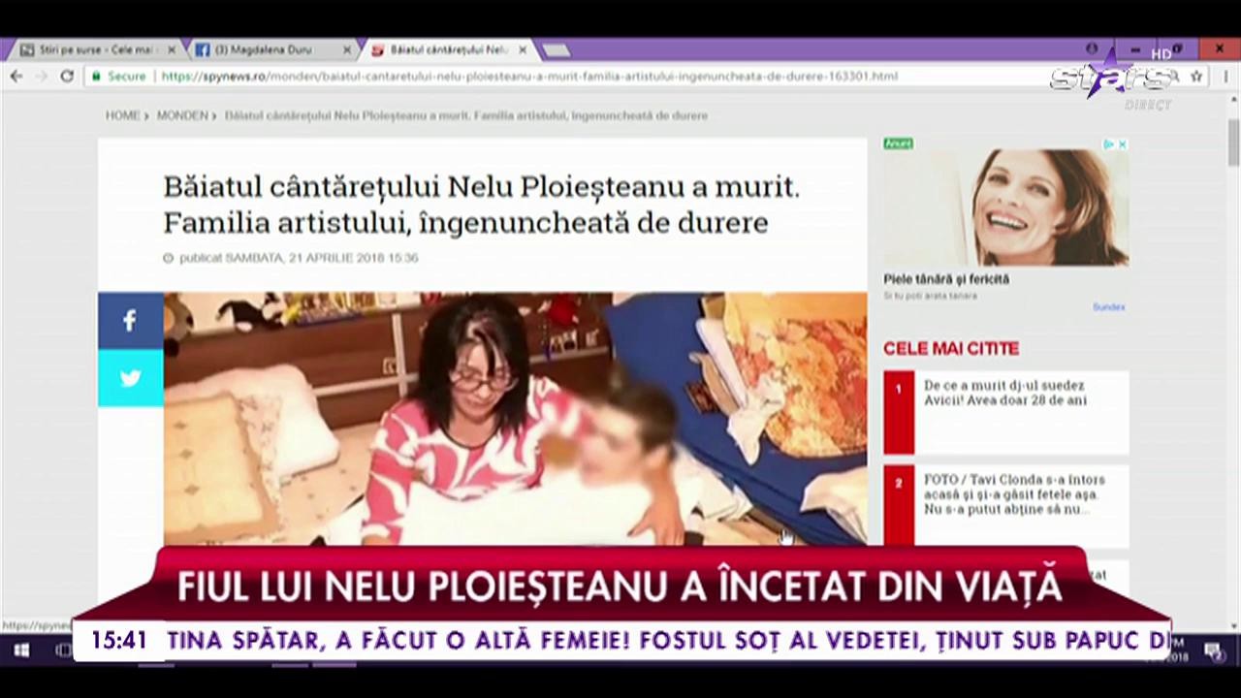Select the Știri pe surse tab

(x=92, y=49)
